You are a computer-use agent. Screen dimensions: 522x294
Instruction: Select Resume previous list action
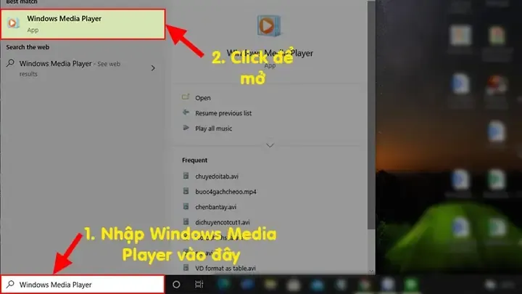[223, 113]
